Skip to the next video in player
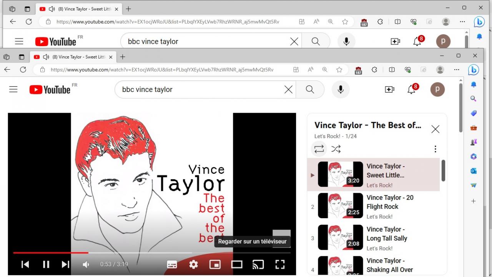 coord(66,264)
